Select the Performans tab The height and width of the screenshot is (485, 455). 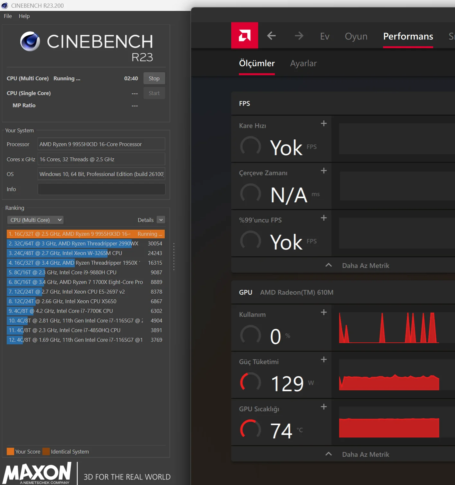point(408,36)
